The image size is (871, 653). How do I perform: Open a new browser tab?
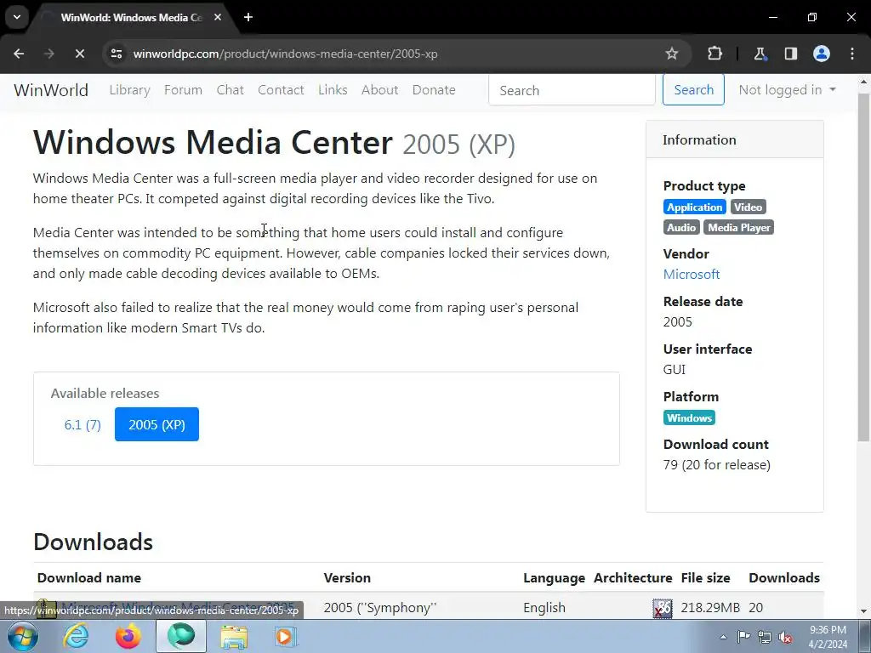(x=248, y=17)
